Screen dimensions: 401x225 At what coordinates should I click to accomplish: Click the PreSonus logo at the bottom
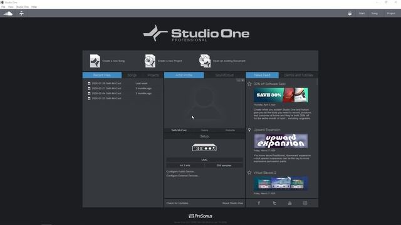pos(200,216)
